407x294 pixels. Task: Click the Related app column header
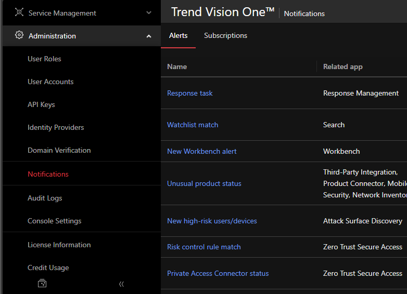tap(342, 66)
